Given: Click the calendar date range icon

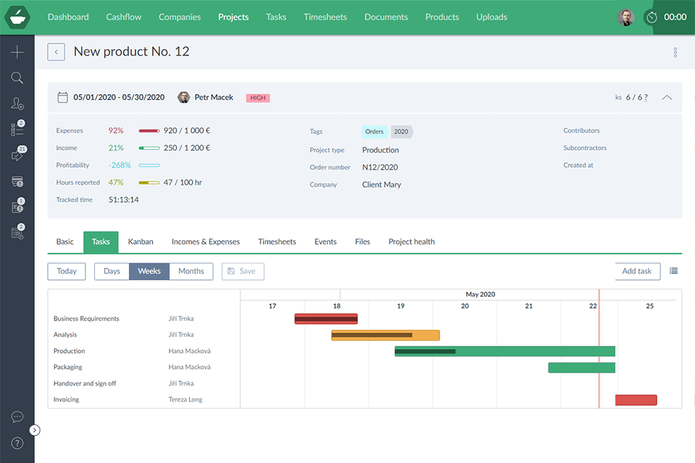Looking at the screenshot, I should click(x=62, y=97).
